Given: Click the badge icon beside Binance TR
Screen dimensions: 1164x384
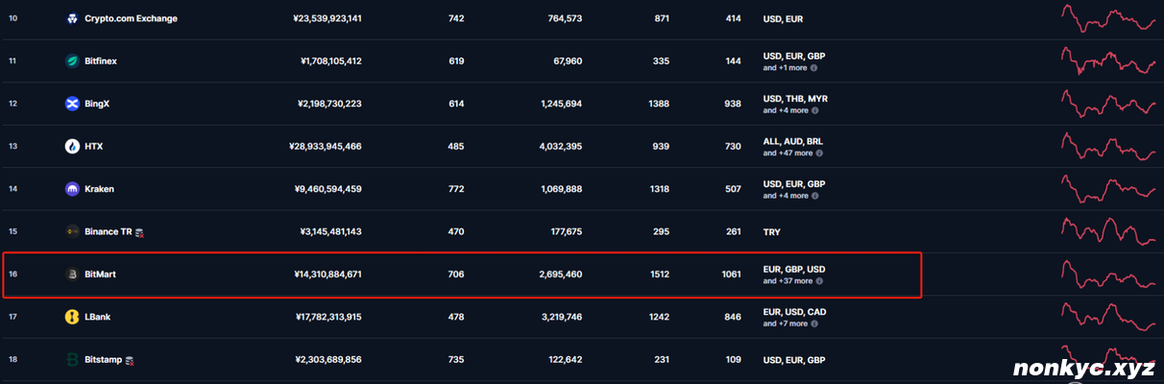Looking at the screenshot, I should click(139, 232).
